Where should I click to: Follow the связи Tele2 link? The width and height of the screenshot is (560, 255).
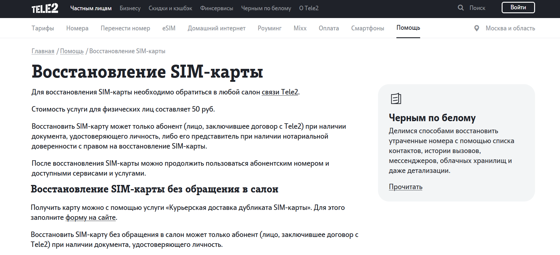pyautogui.click(x=280, y=92)
